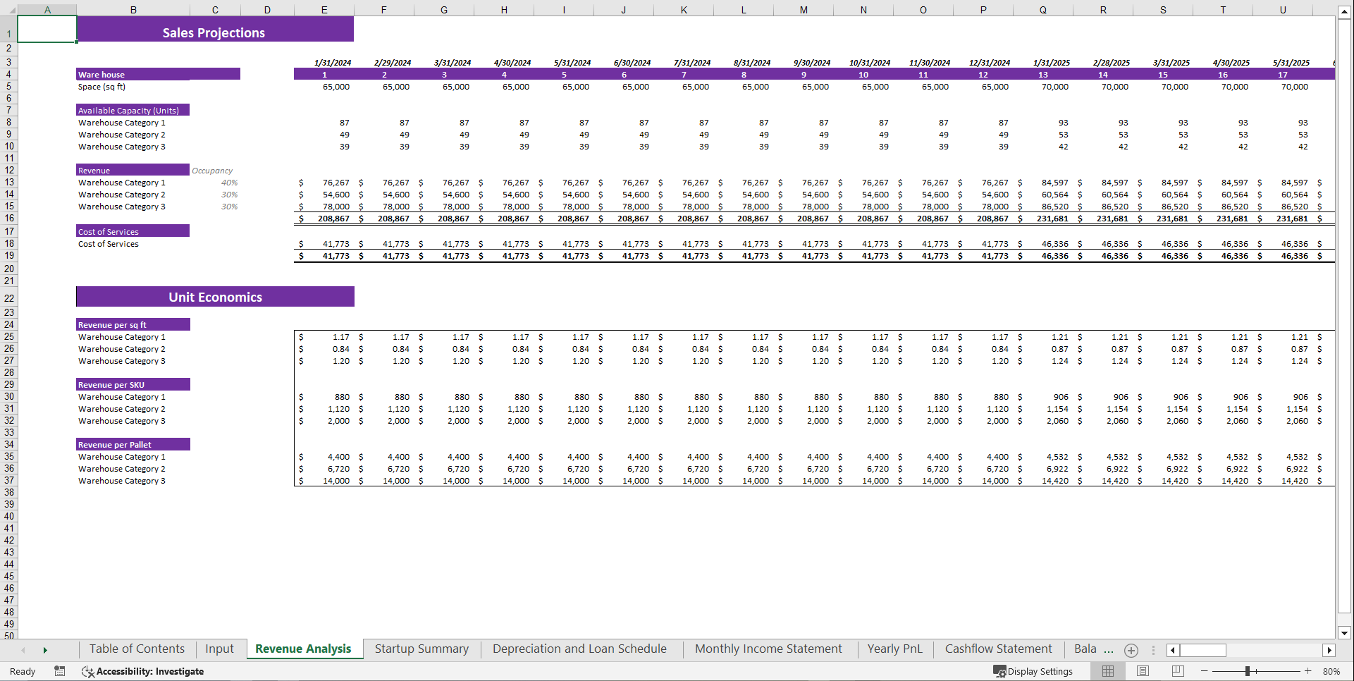Image resolution: width=1354 pixels, height=681 pixels.
Task: Select the Page Break Preview icon
Action: [1177, 671]
